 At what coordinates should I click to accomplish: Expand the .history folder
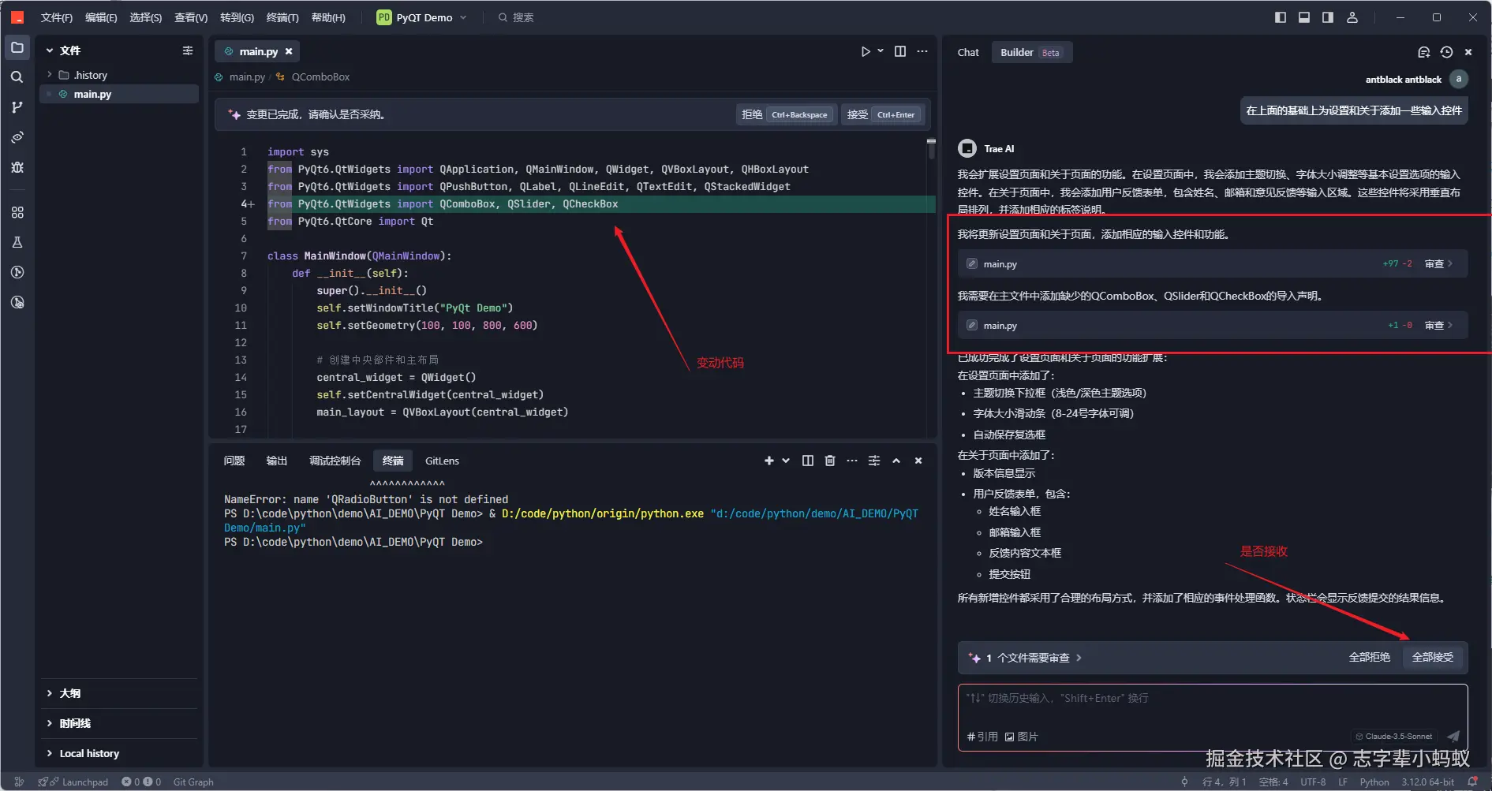click(x=90, y=75)
